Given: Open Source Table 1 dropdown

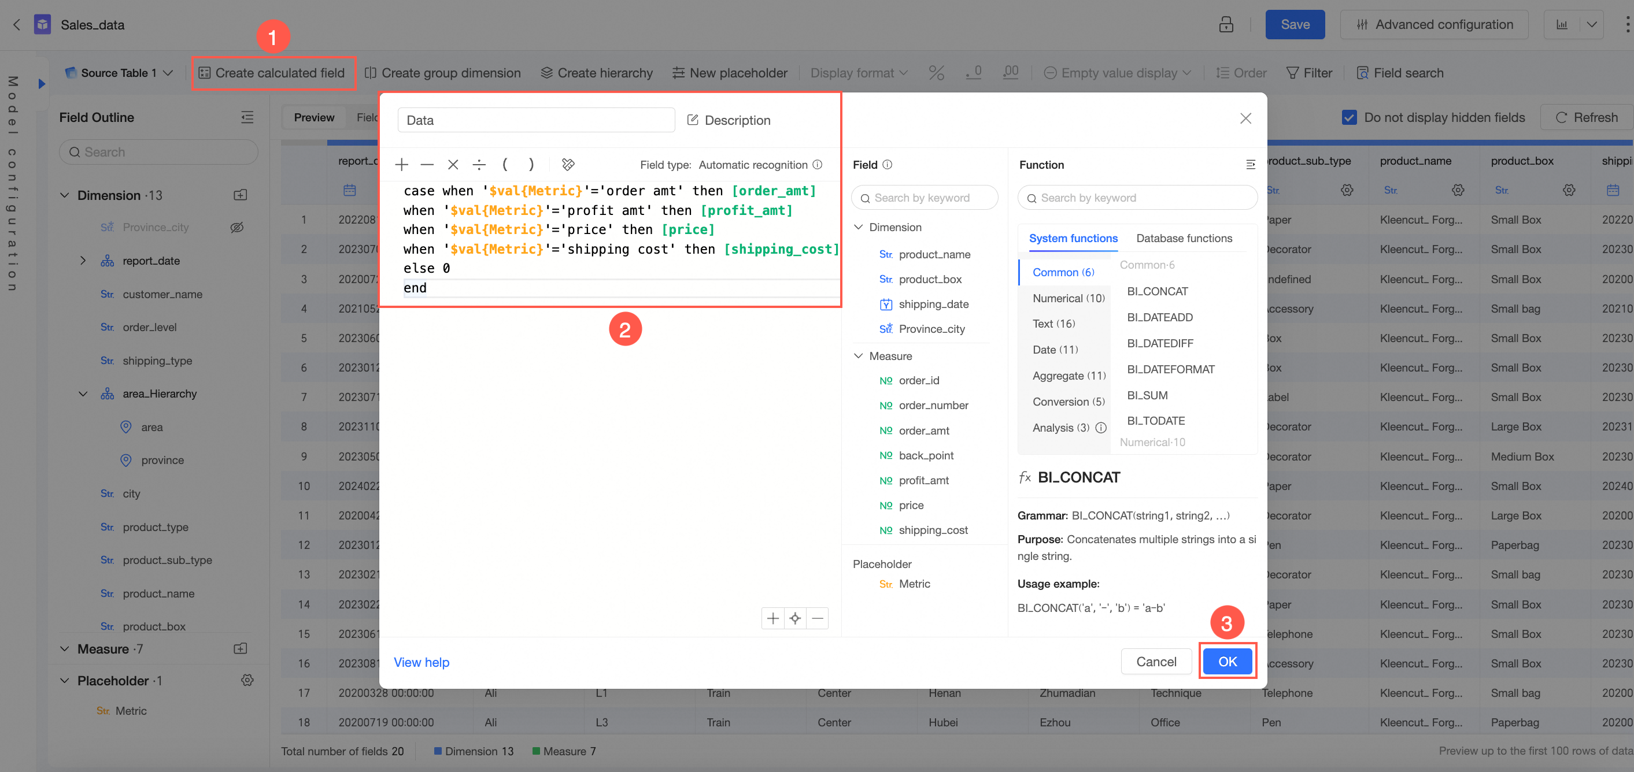Looking at the screenshot, I should pos(119,73).
